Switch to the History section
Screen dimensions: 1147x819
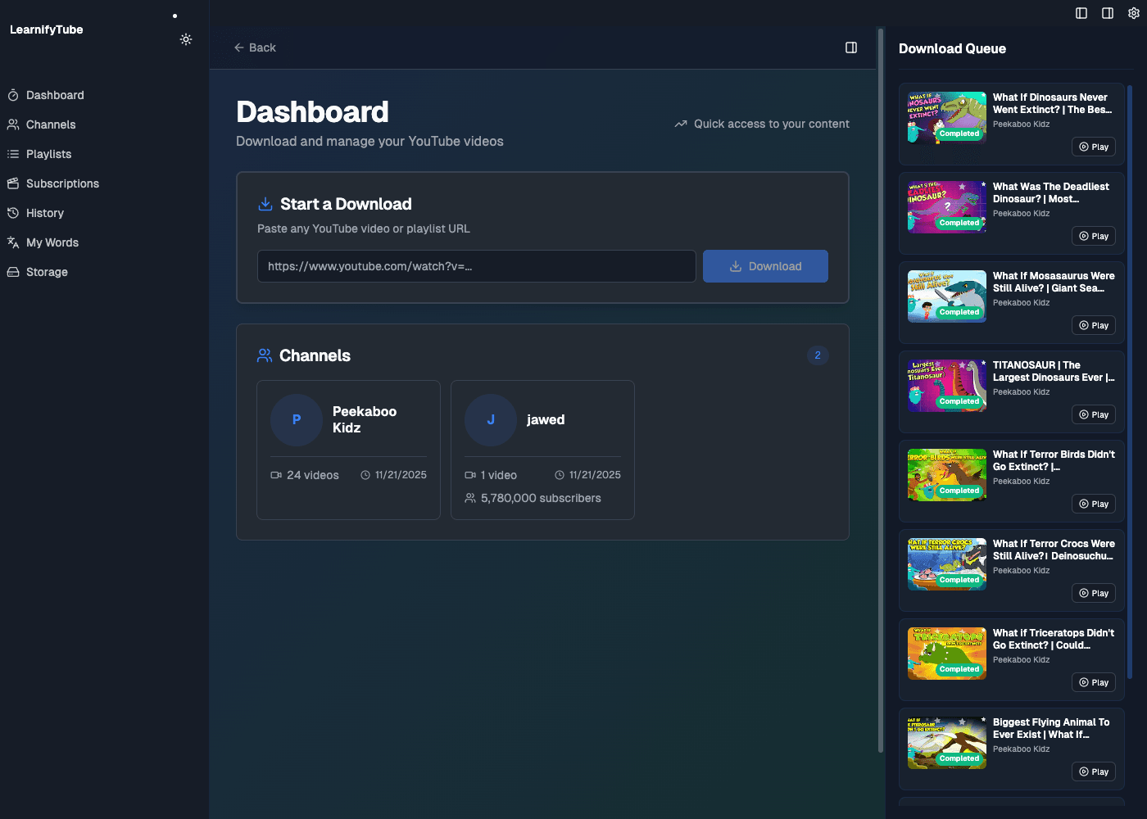tap(45, 213)
